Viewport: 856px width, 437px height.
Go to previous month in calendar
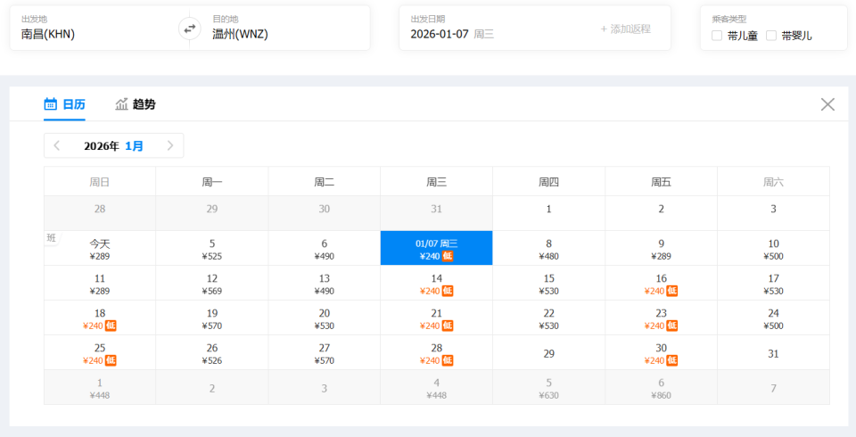[x=57, y=145]
